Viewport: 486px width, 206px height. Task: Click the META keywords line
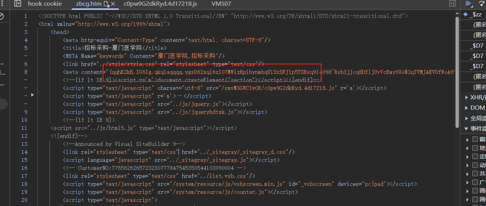(144, 56)
